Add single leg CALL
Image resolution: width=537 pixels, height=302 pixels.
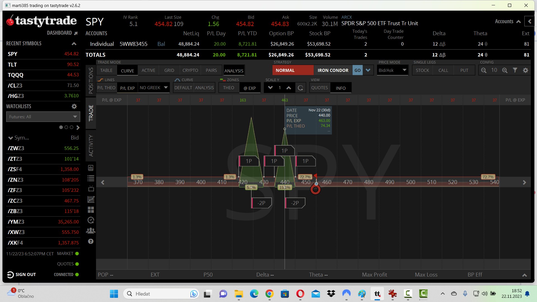443,70
